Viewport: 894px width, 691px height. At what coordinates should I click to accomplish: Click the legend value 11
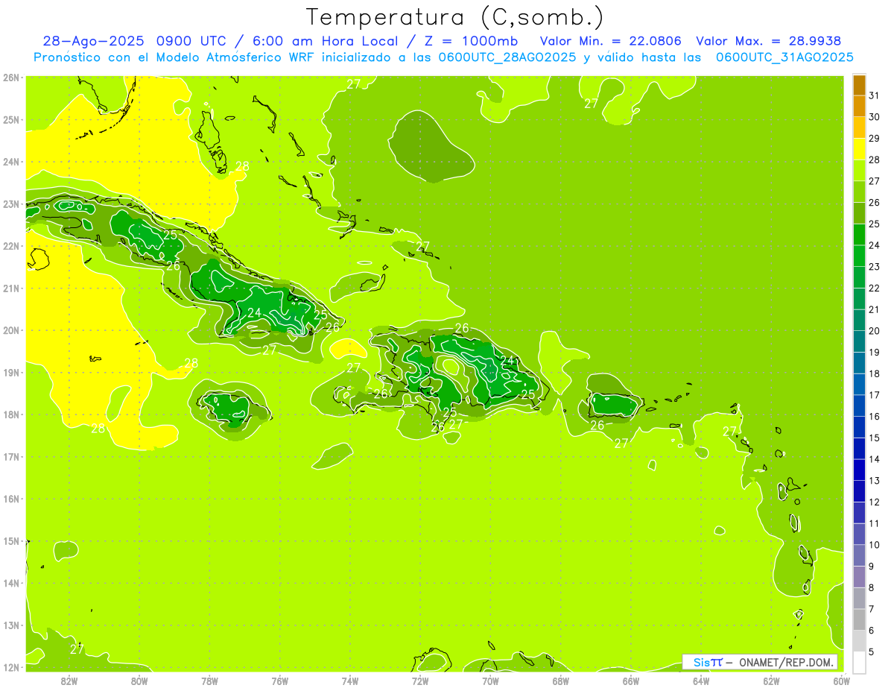[x=874, y=523]
